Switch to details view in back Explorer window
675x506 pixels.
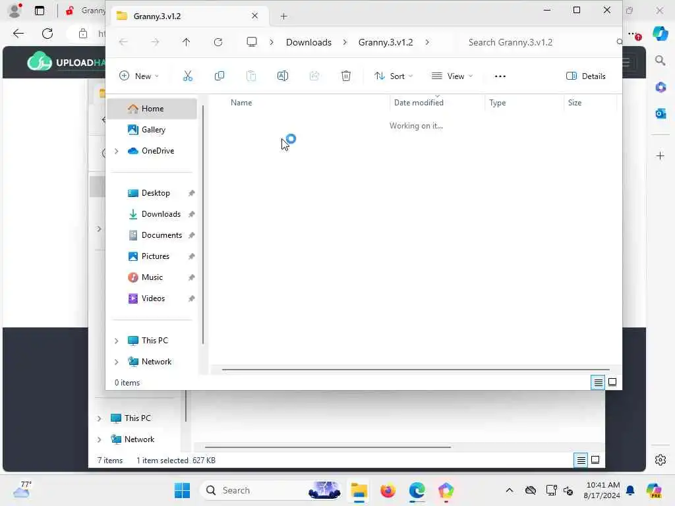pos(581,460)
